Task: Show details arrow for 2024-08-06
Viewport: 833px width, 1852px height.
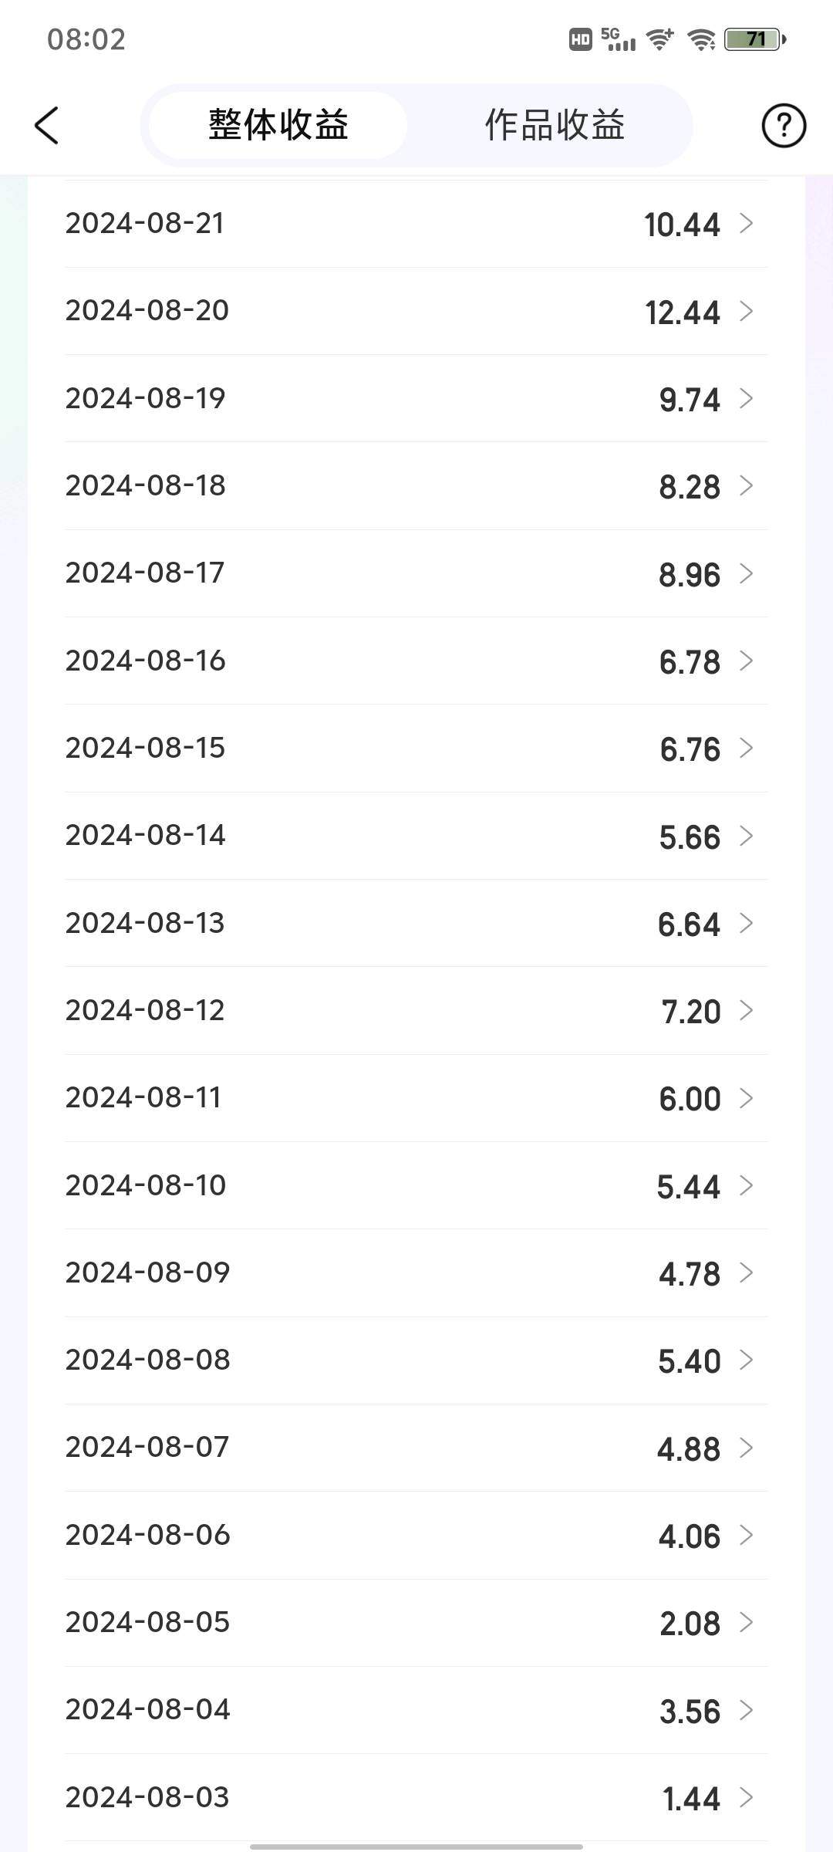Action: [x=746, y=1536]
